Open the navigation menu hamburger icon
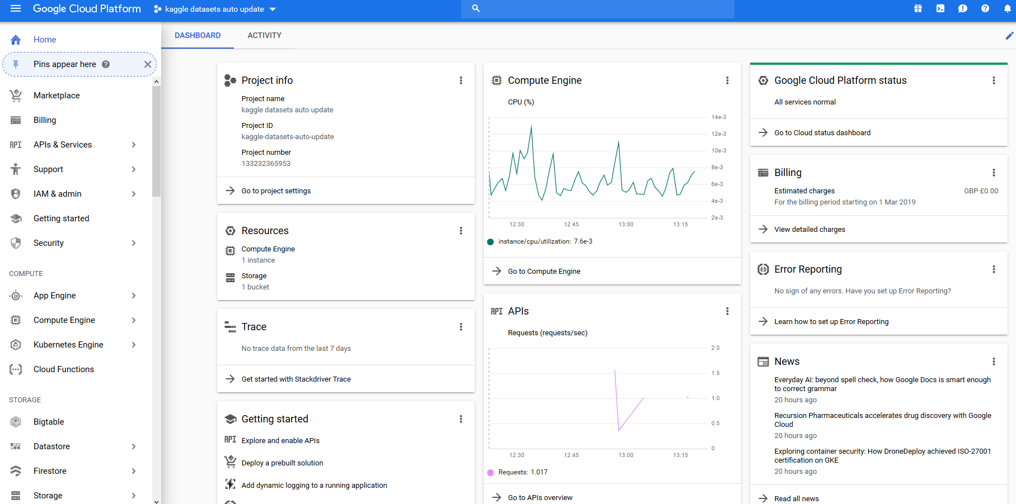 click(x=15, y=8)
